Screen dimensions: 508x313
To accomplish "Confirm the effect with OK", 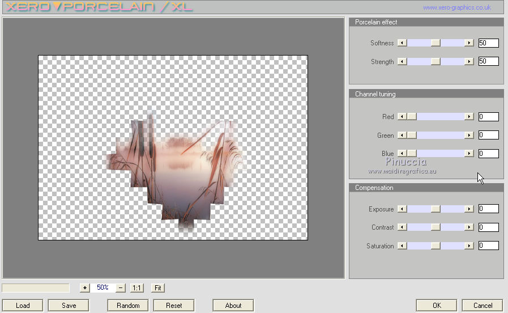I will (x=436, y=306).
